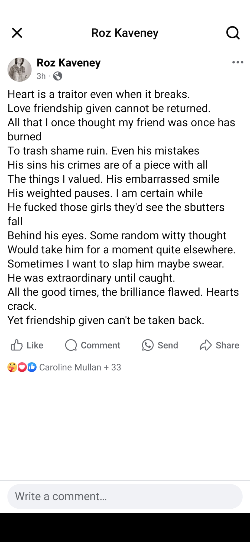
Task: Click the Share arrow icon
Action: point(206,345)
